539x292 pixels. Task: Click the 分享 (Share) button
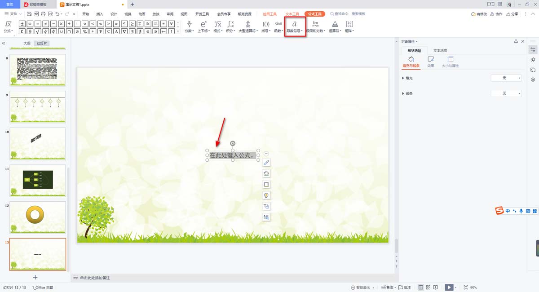pos(513,14)
